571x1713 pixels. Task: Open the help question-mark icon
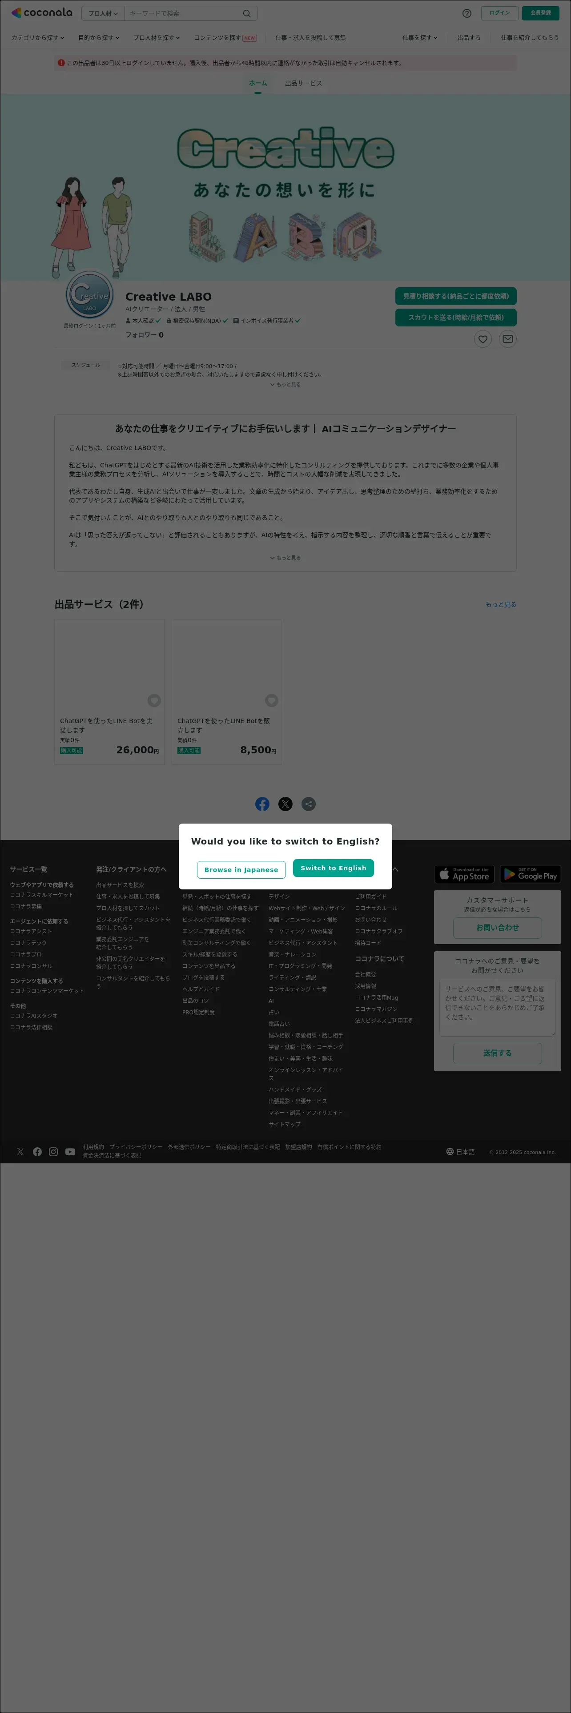466,13
